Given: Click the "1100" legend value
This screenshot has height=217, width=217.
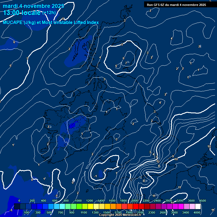Looking at the screenshot, I should [84, 212].
